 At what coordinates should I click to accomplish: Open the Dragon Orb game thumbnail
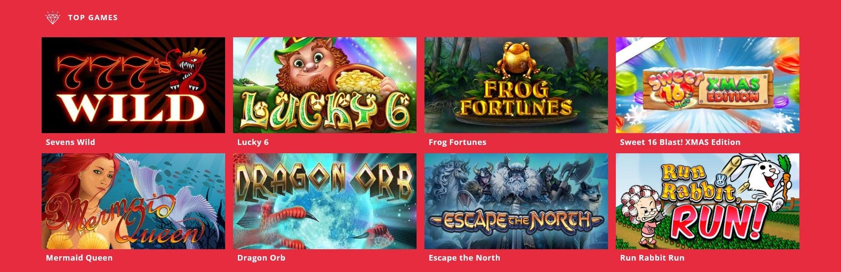click(x=325, y=201)
